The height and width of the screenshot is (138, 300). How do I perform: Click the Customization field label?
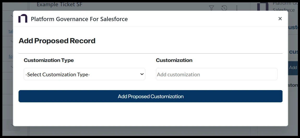[x=174, y=60]
